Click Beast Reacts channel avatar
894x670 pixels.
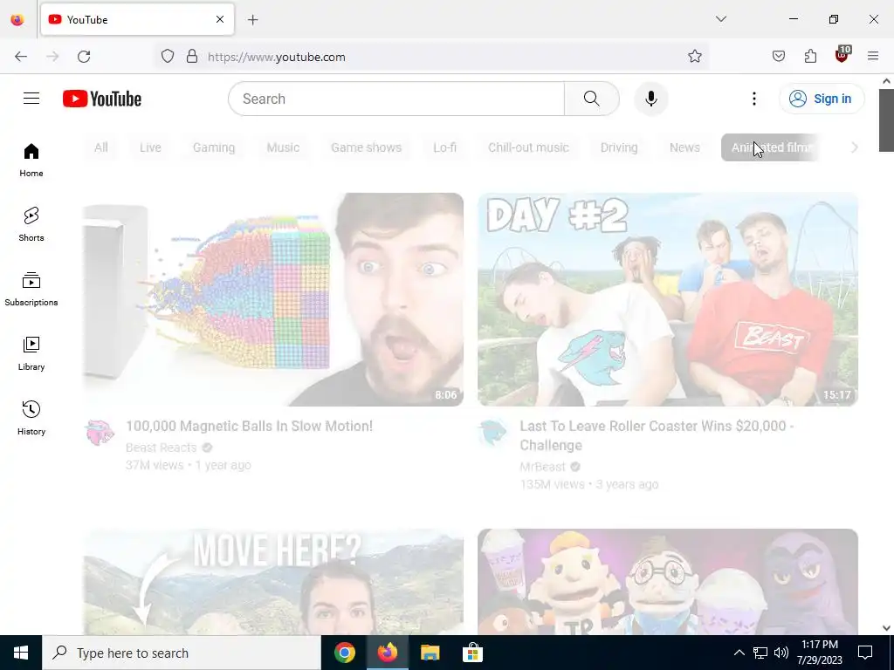tap(100, 433)
